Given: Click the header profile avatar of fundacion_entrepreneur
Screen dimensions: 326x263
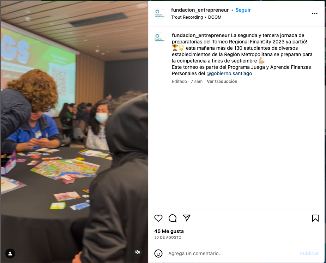Looking at the screenshot, I should [160, 13].
